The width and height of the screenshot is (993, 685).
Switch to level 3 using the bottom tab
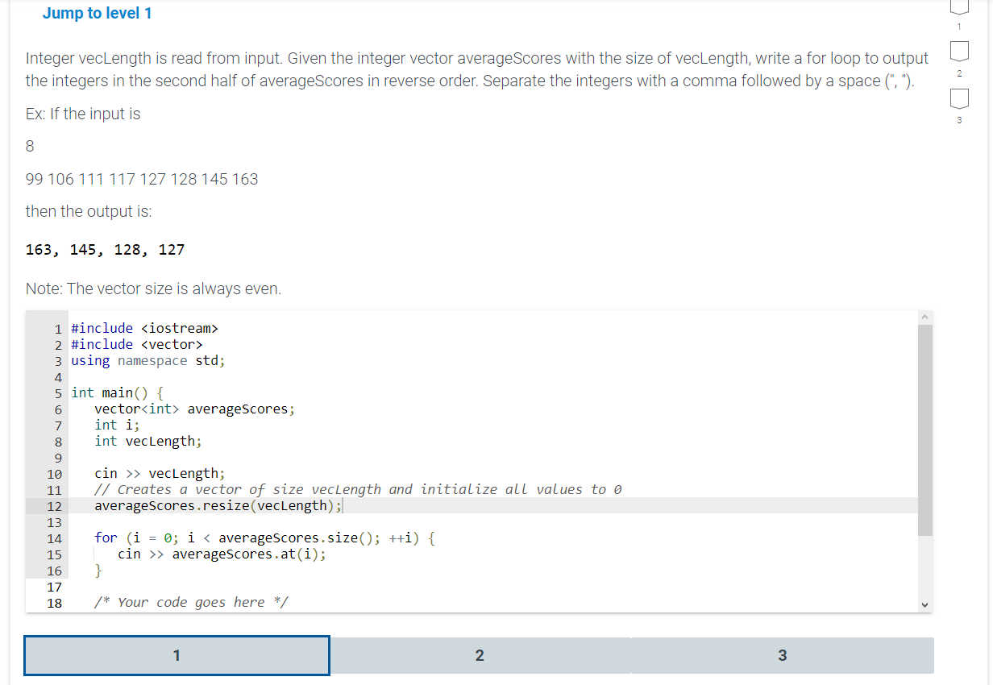coord(782,655)
